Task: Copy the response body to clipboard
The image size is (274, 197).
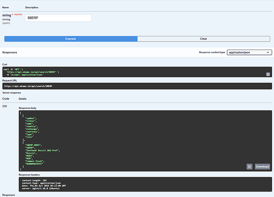Action: click(x=249, y=167)
